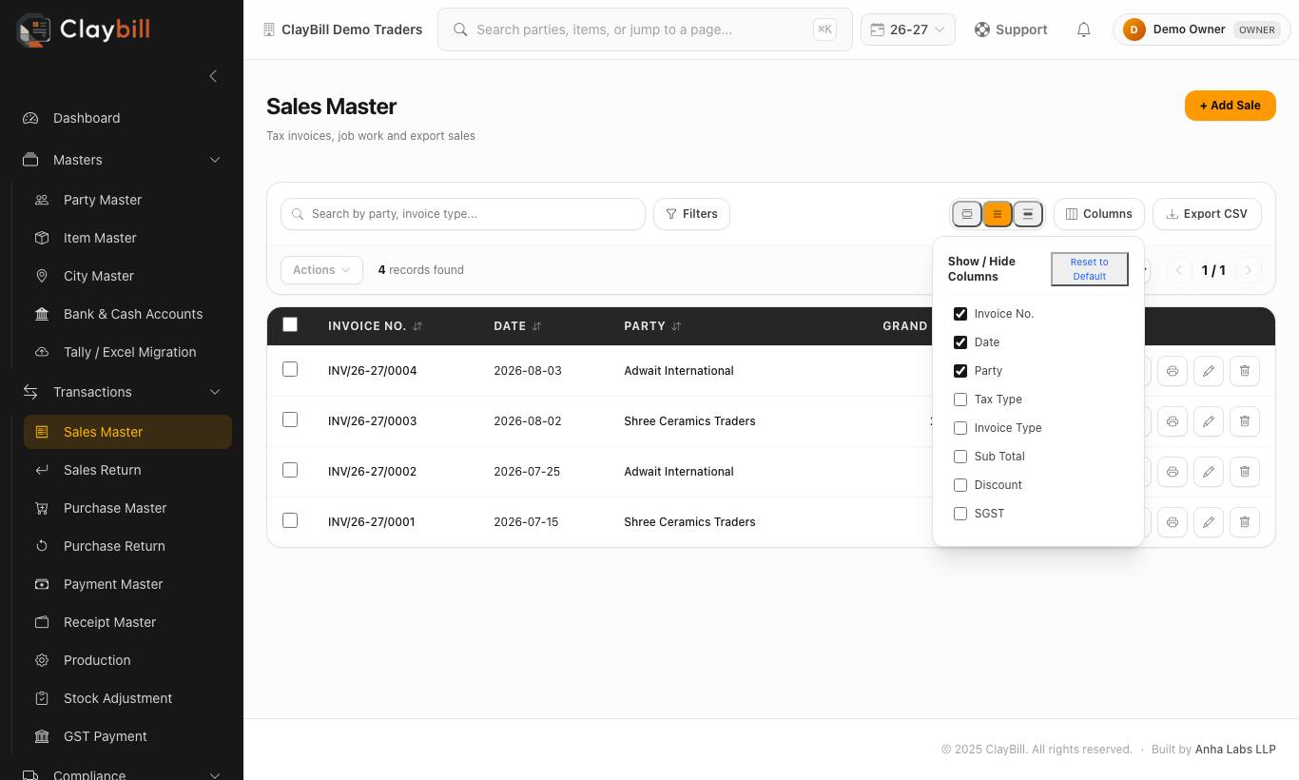Export the list with Export CSV

pos(1207,214)
